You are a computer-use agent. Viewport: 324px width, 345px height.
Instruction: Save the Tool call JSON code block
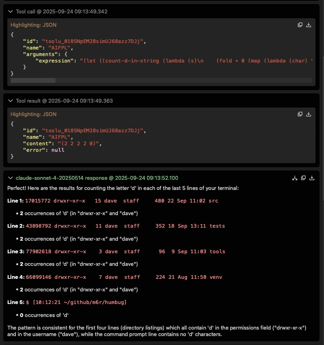pyautogui.click(x=309, y=25)
